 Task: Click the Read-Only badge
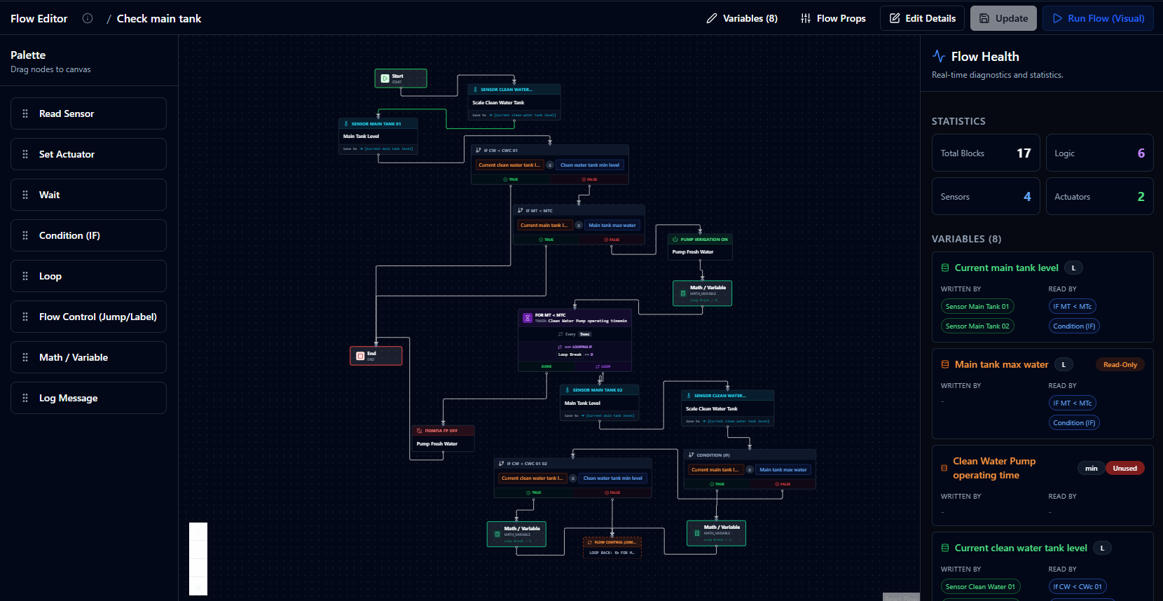coord(1120,364)
